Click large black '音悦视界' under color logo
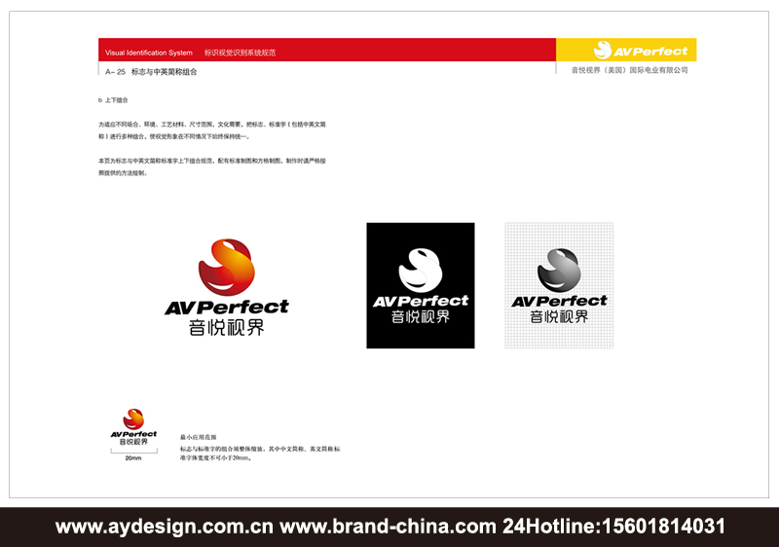779x547 pixels. (x=227, y=328)
